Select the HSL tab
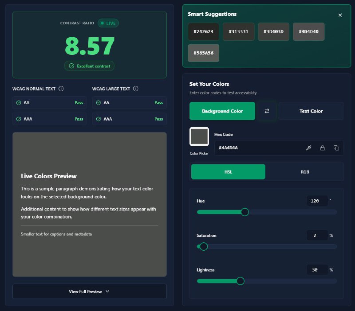The width and height of the screenshot is (355, 311). point(228,171)
